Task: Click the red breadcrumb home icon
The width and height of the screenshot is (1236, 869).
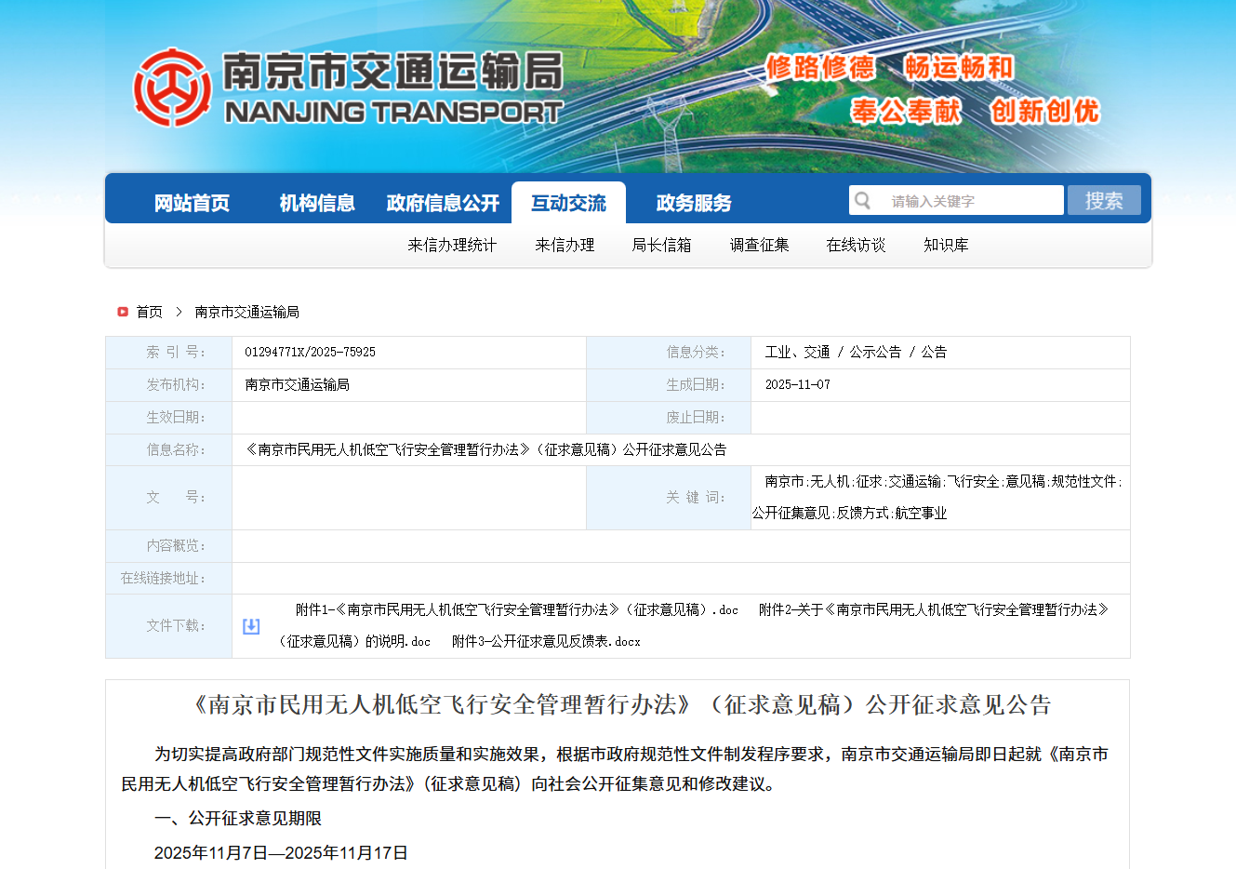Action: pos(123,312)
